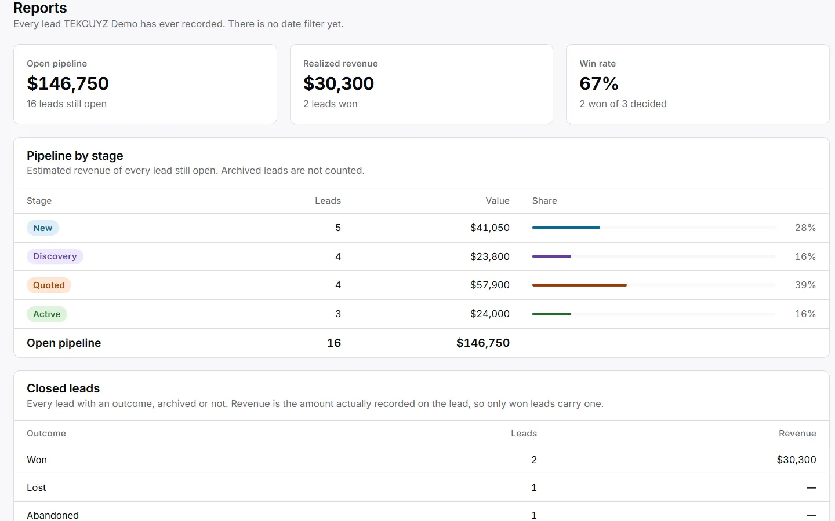835x521 pixels.
Task: Click the Active stage green share bar
Action: pyautogui.click(x=551, y=314)
